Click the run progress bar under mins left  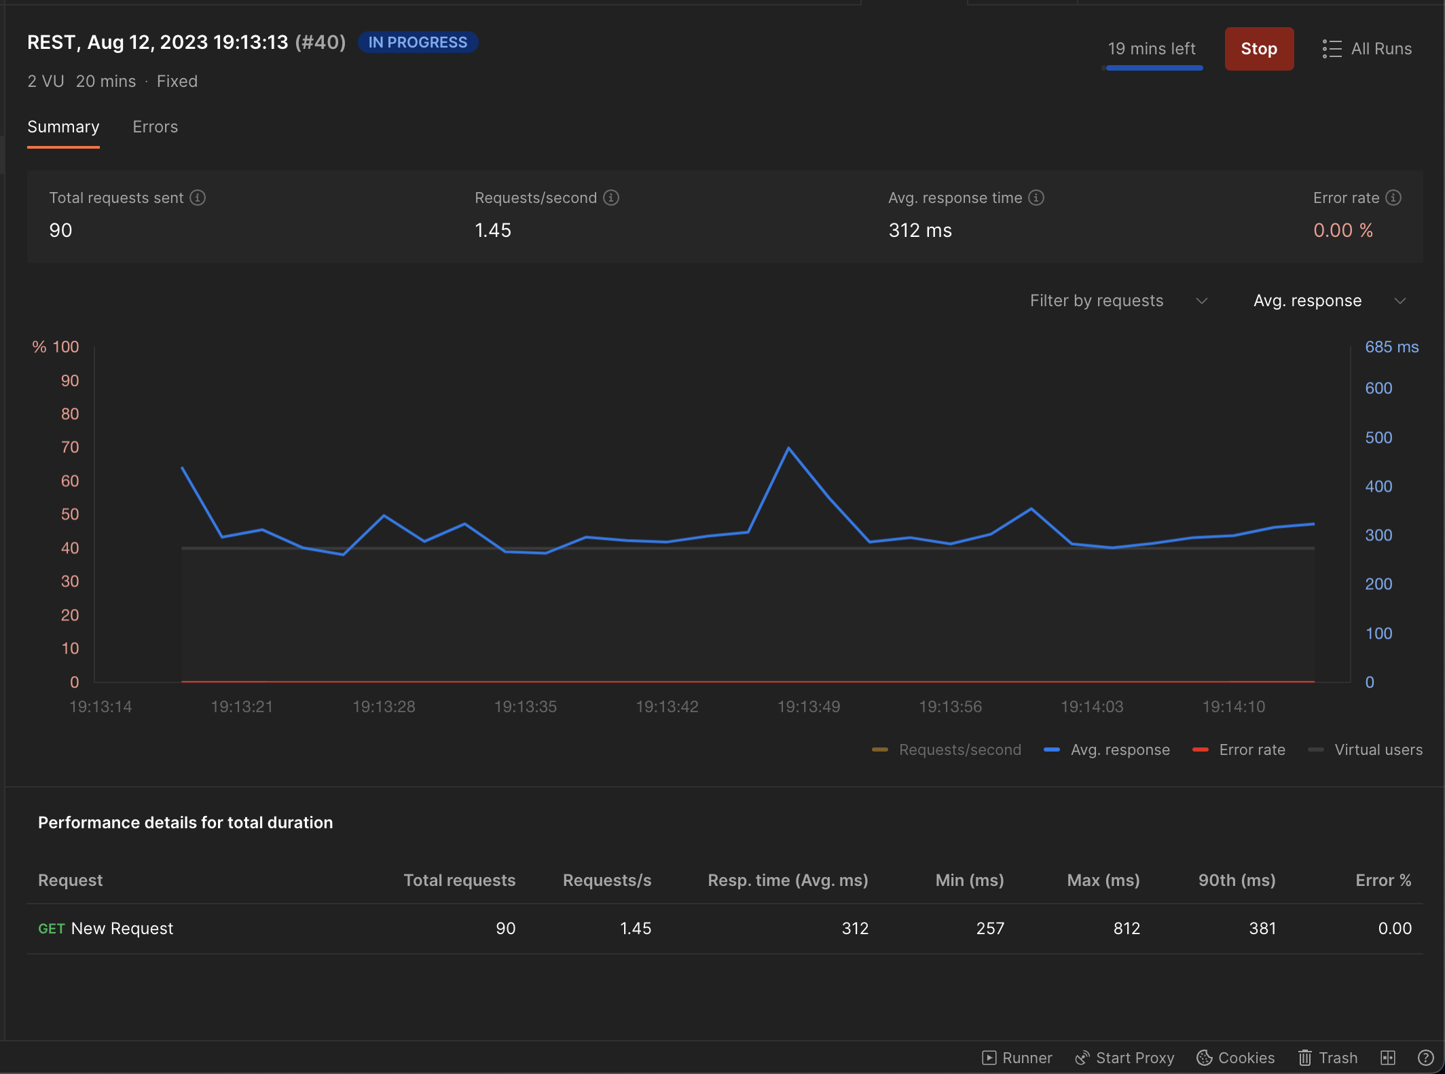coord(1154,68)
